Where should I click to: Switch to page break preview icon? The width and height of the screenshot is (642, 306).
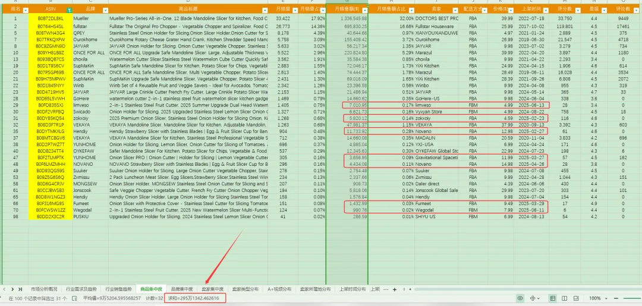[577, 299]
